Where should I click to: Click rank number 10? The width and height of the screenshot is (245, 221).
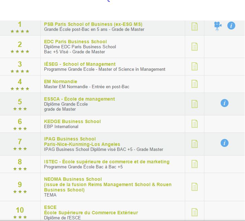(20, 210)
